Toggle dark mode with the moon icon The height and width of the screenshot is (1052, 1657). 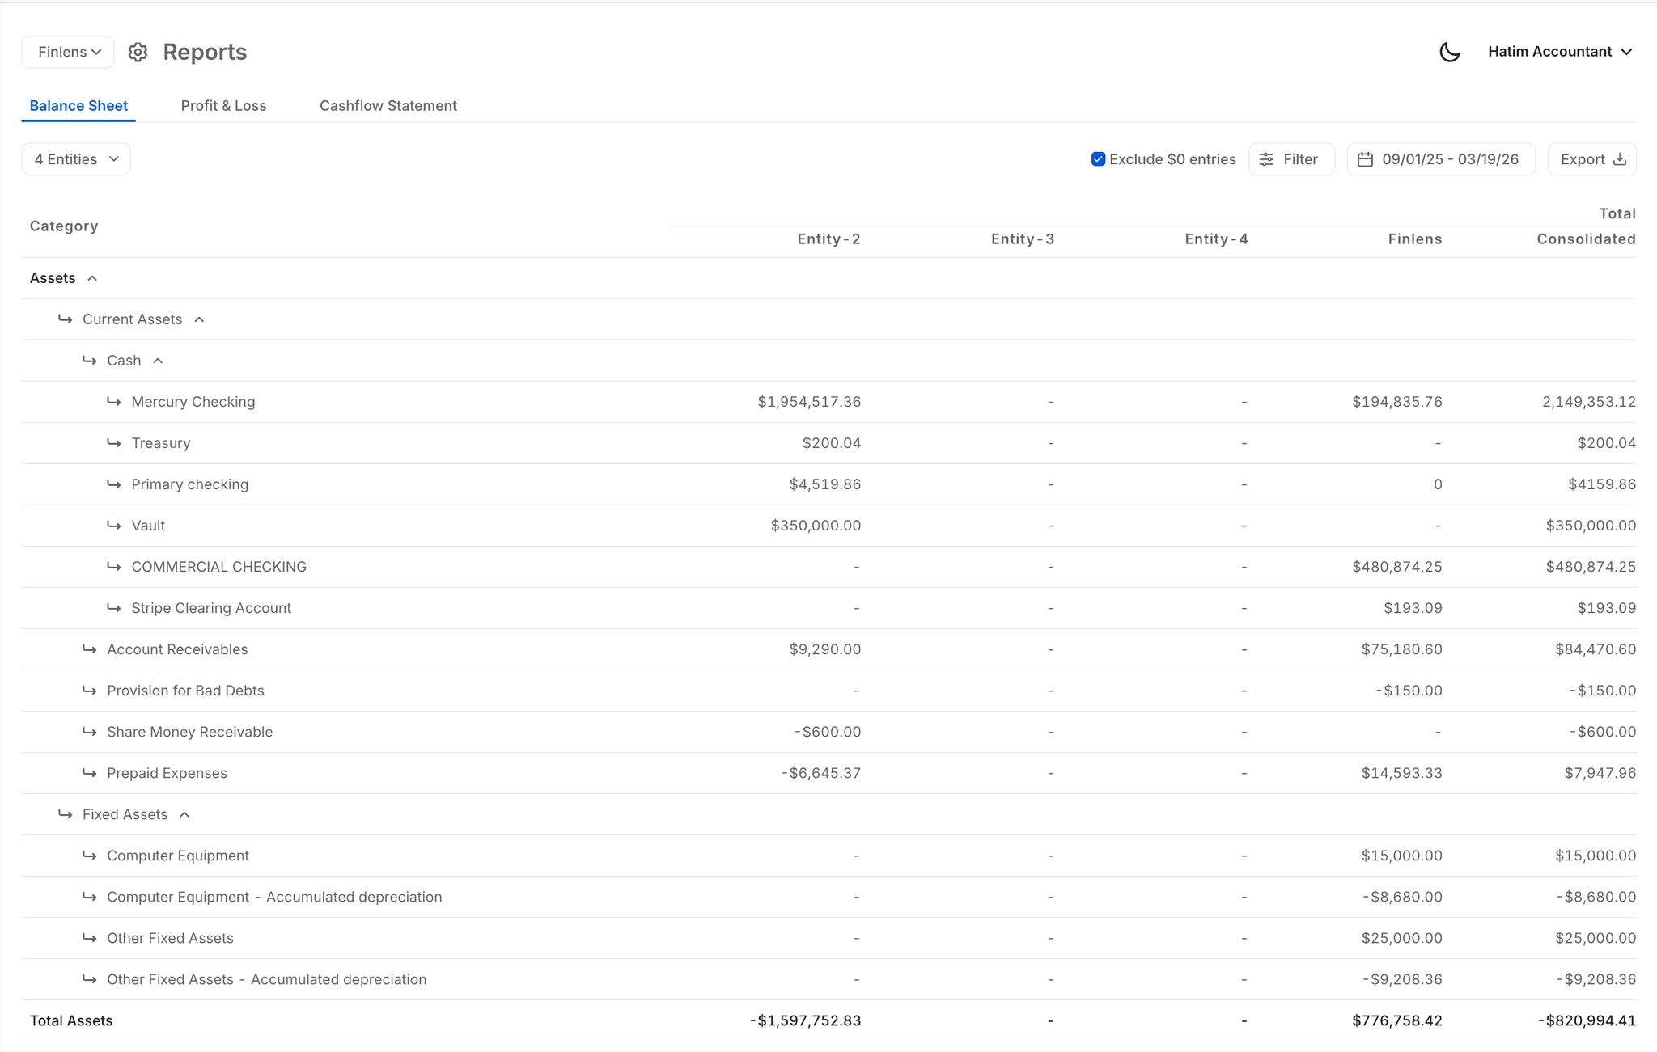(1449, 52)
